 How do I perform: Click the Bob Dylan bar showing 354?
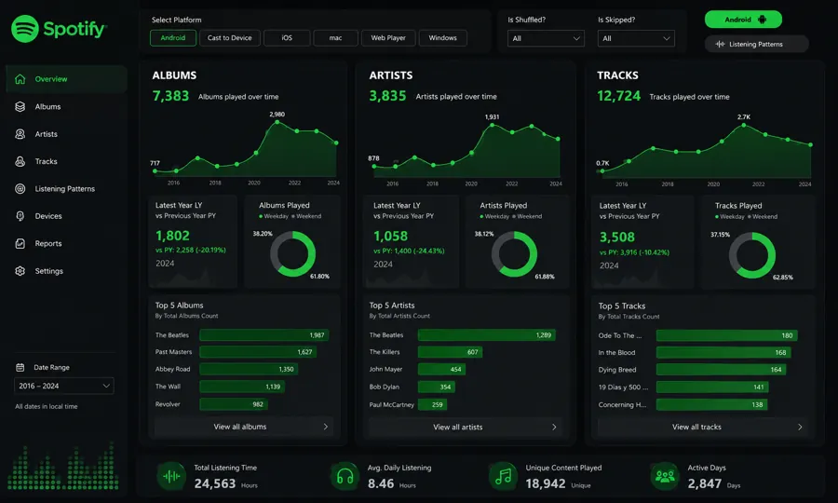(436, 387)
